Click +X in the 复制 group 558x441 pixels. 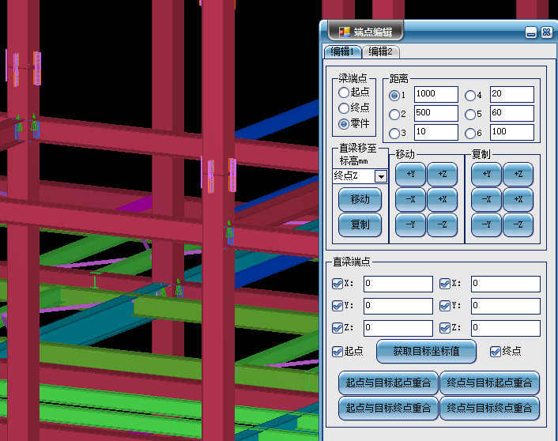[x=518, y=199]
